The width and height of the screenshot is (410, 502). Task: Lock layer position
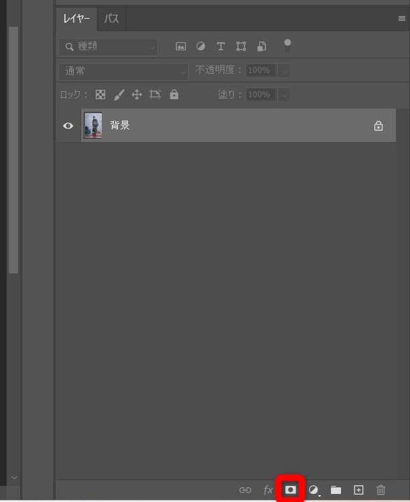click(137, 95)
